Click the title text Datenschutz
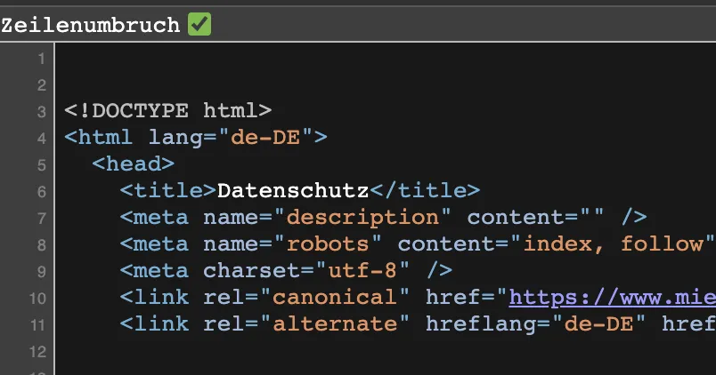The height and width of the screenshot is (375, 716). pos(293,190)
